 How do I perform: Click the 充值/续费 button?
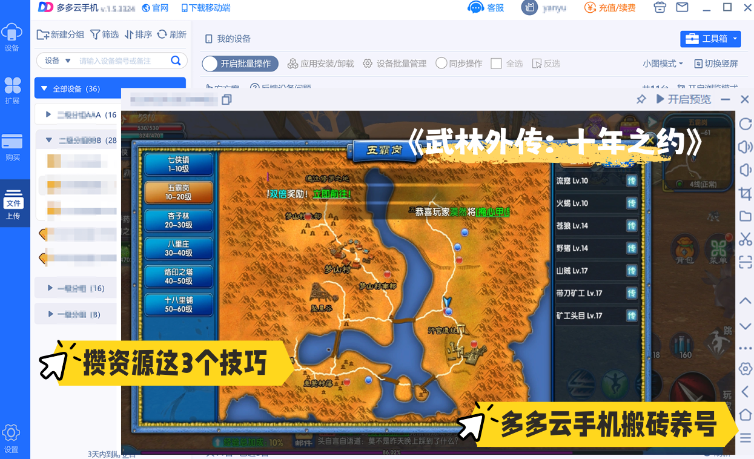(x=610, y=8)
